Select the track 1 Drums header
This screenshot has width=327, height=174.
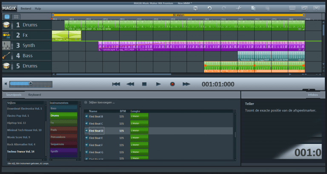pyautogui.click(x=27, y=25)
